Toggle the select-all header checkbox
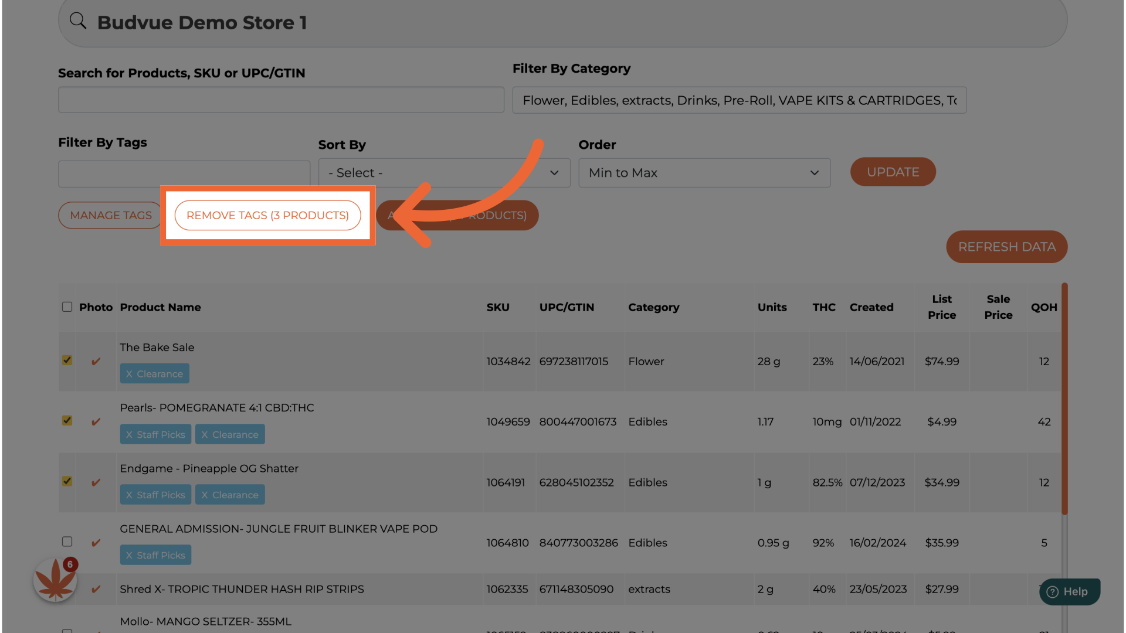1126x633 pixels. pos(67,307)
